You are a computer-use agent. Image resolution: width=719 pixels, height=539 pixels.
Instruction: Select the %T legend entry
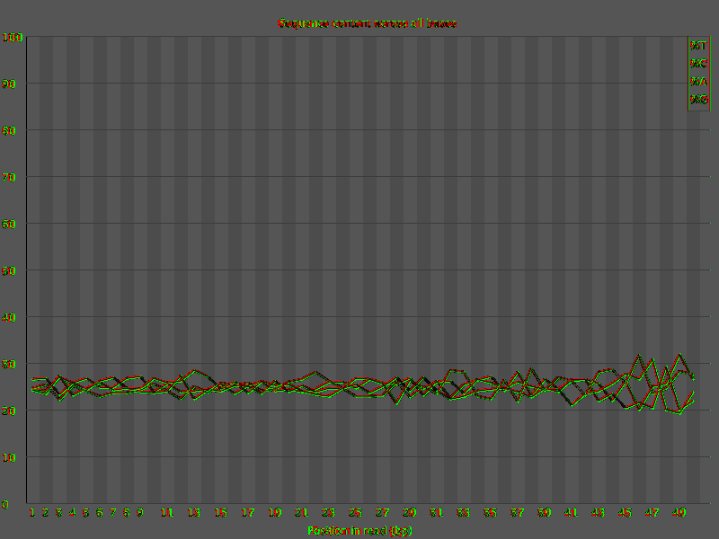(698, 46)
